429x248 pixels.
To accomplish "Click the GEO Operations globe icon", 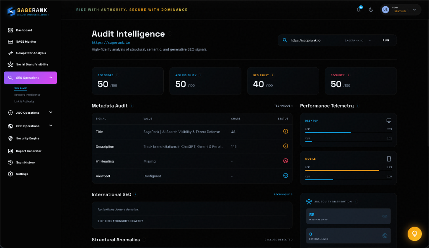I will [x=10, y=126].
